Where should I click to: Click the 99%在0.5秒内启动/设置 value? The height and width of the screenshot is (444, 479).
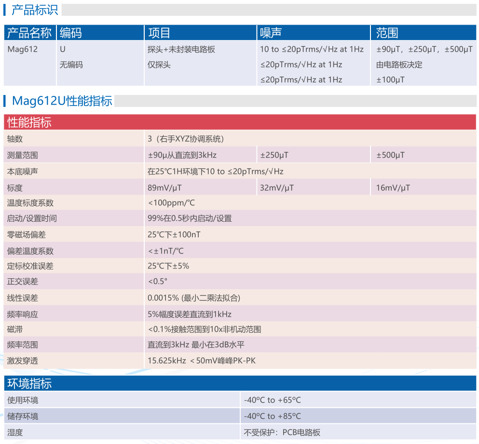(190, 218)
